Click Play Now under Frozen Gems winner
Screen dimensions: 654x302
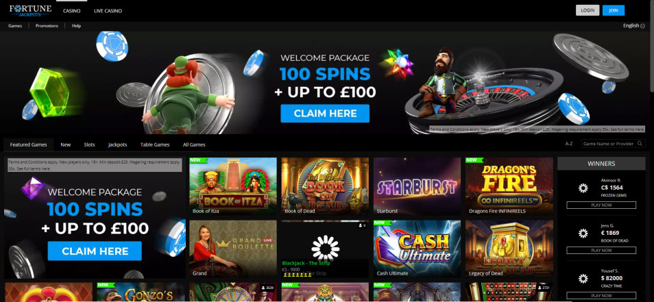601,205
